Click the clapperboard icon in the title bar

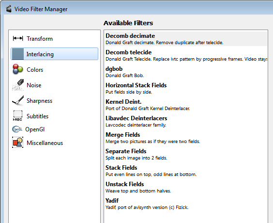tap(9, 9)
